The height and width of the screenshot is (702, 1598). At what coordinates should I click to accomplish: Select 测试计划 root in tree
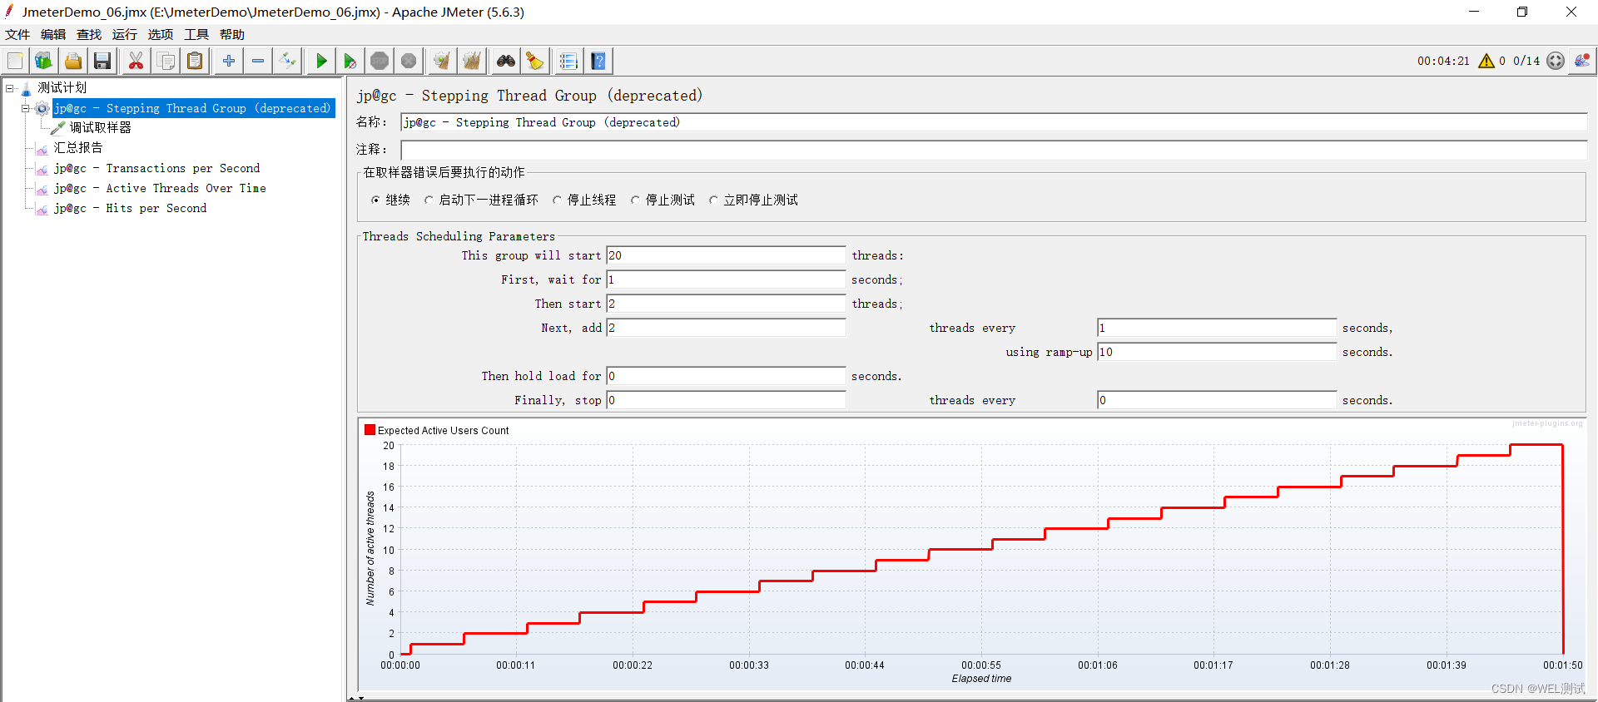[x=62, y=87]
